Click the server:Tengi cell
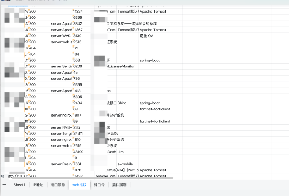This screenshot has height=196, width=289. [61, 134]
